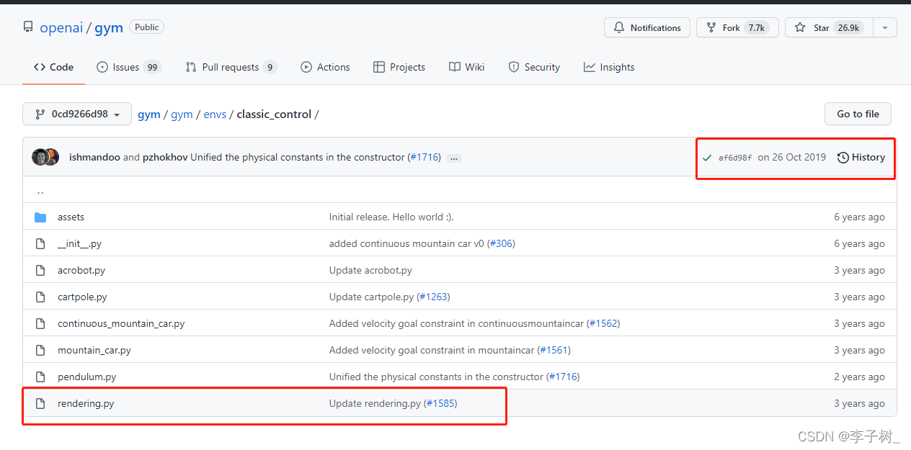Screen dimensions: 911x450
Task: Click the 'on 26 Oct 2019' commit date
Action: coord(792,157)
